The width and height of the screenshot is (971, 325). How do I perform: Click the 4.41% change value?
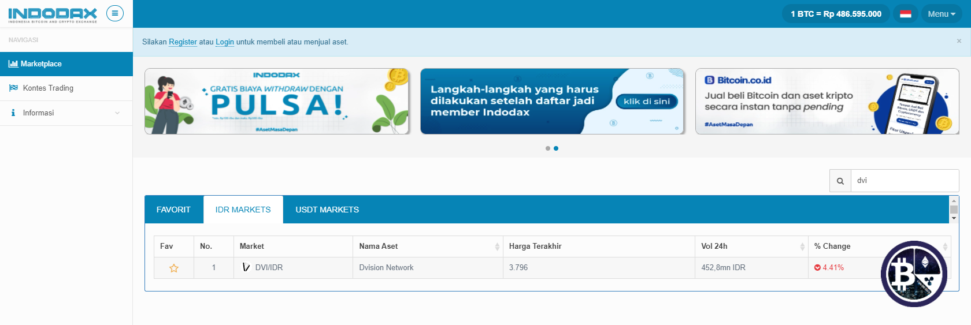[833, 268]
